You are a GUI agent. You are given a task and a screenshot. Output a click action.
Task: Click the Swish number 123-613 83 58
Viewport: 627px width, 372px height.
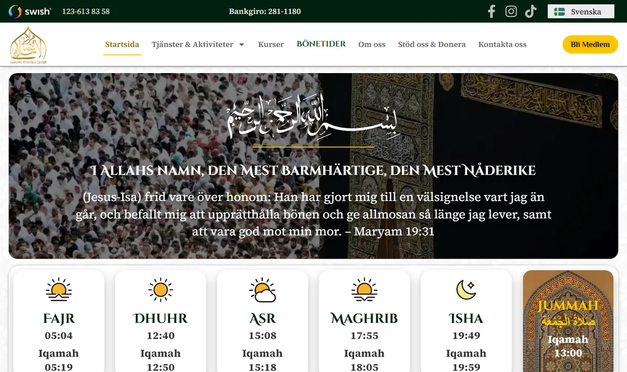(x=86, y=11)
